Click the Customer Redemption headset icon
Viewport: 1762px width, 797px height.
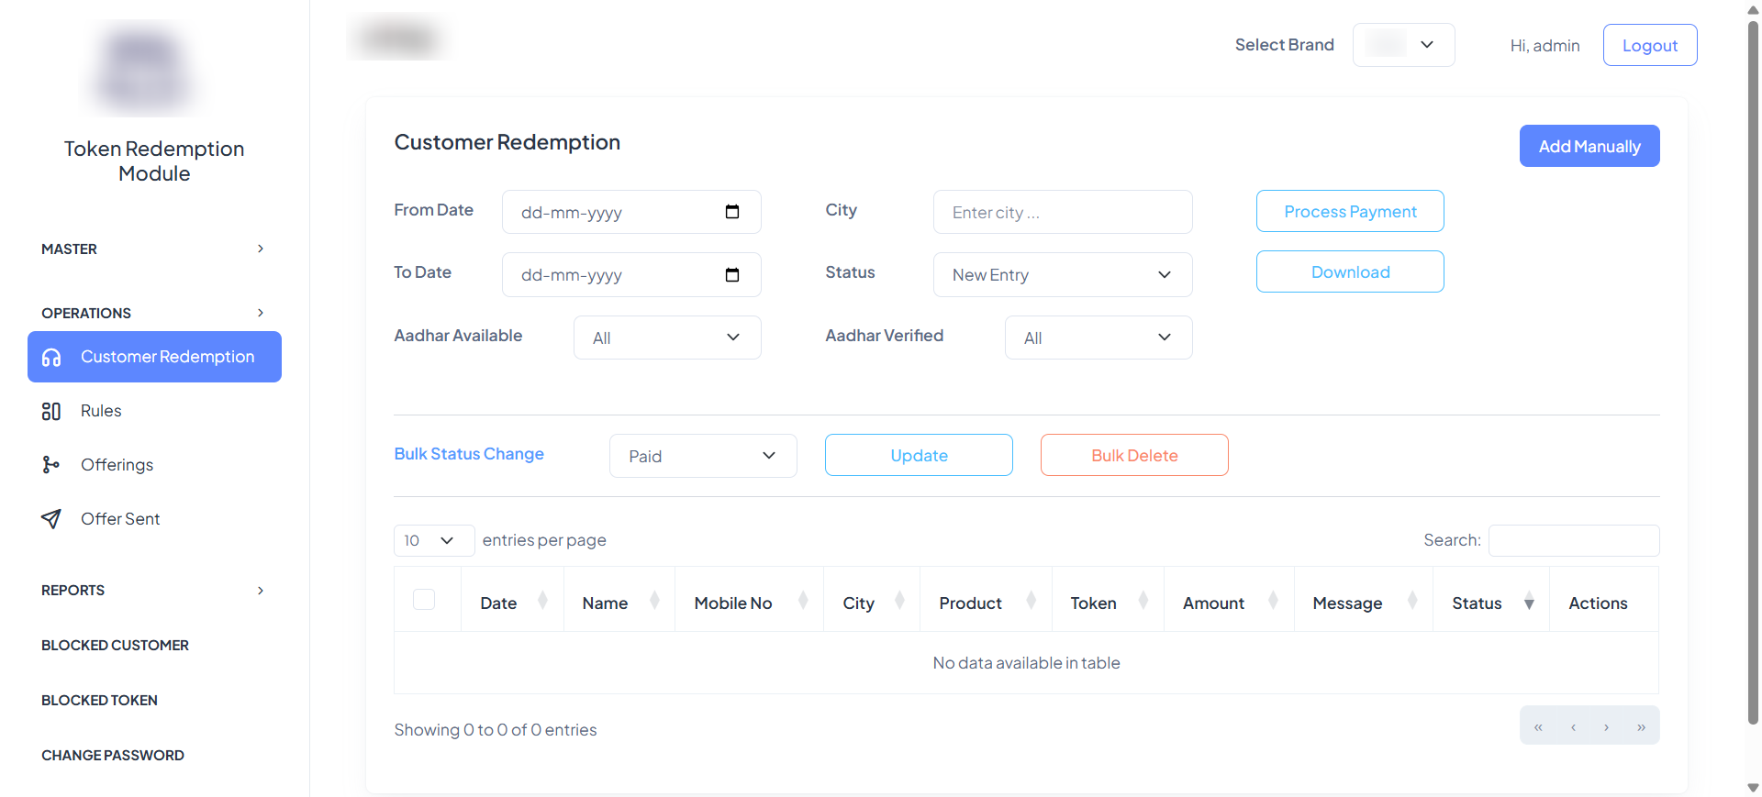coord(51,358)
